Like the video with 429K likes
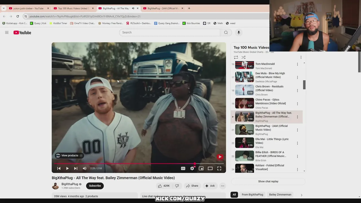Image resolution: width=361 pixels, height=203 pixels. click(x=164, y=186)
